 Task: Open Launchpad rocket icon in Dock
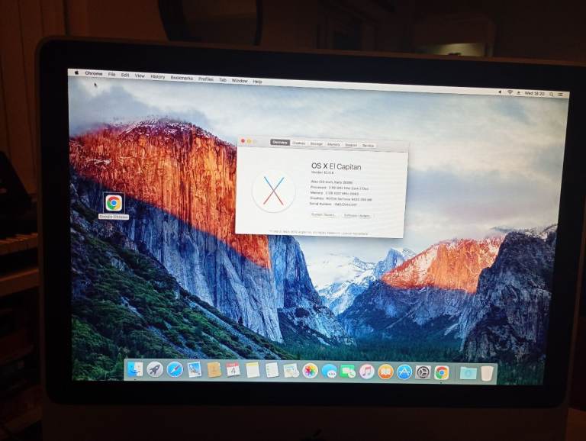(155, 369)
